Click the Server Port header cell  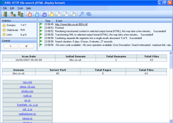58,70
